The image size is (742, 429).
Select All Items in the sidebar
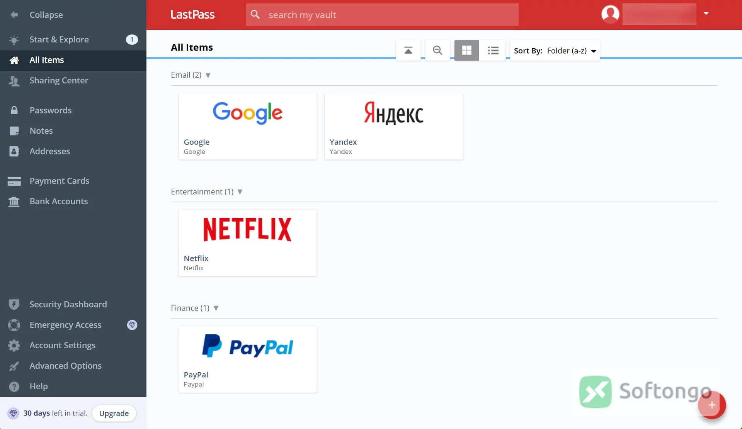[x=73, y=60]
